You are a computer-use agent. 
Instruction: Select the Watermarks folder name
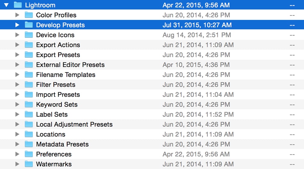54,164
